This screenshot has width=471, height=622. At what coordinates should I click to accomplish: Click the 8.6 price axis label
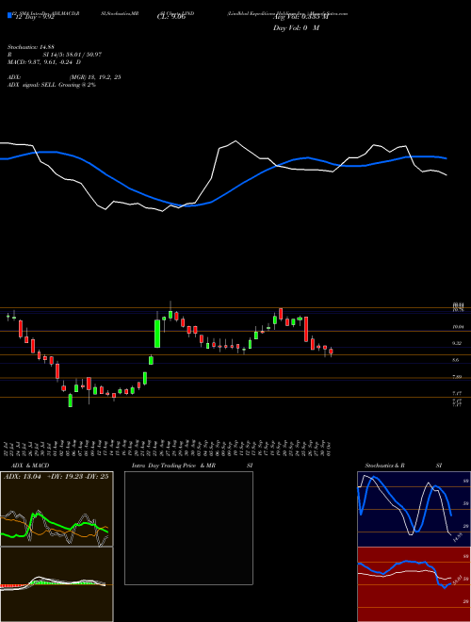pyautogui.click(x=456, y=360)
